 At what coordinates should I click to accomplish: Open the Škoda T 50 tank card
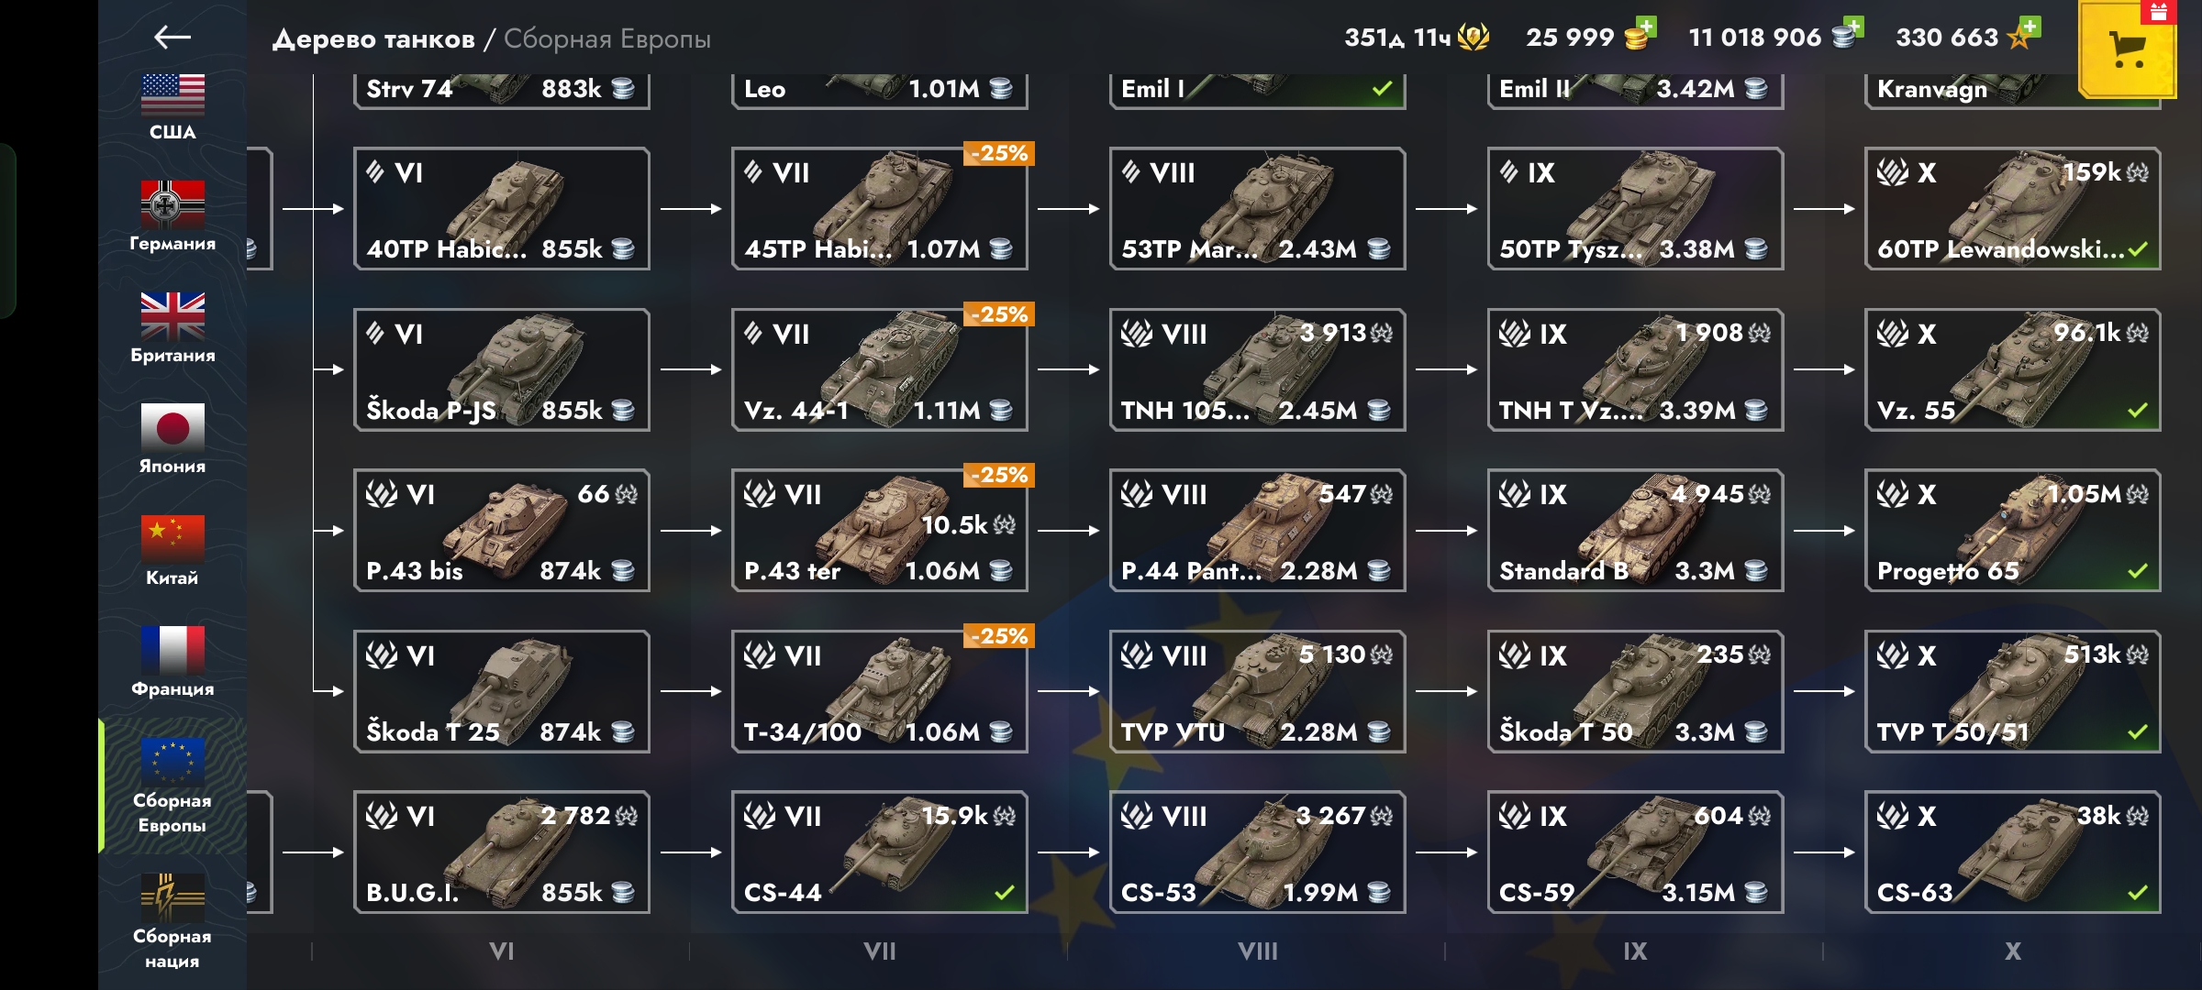click(1635, 692)
